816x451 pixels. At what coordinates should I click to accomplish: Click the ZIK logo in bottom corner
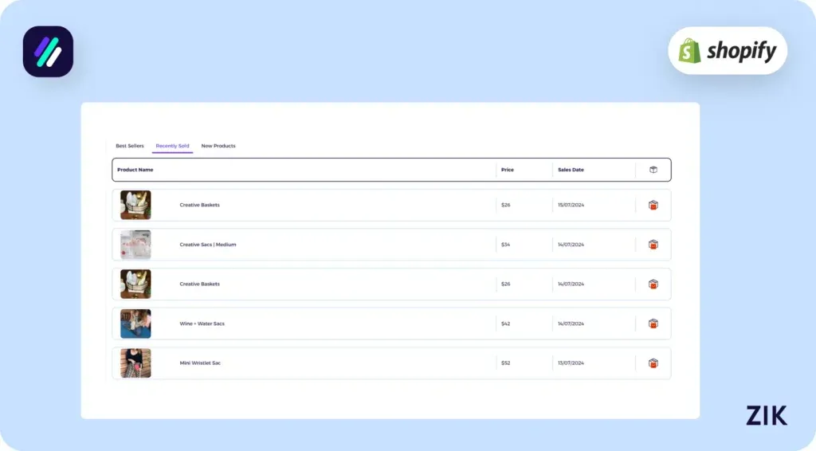tap(766, 415)
